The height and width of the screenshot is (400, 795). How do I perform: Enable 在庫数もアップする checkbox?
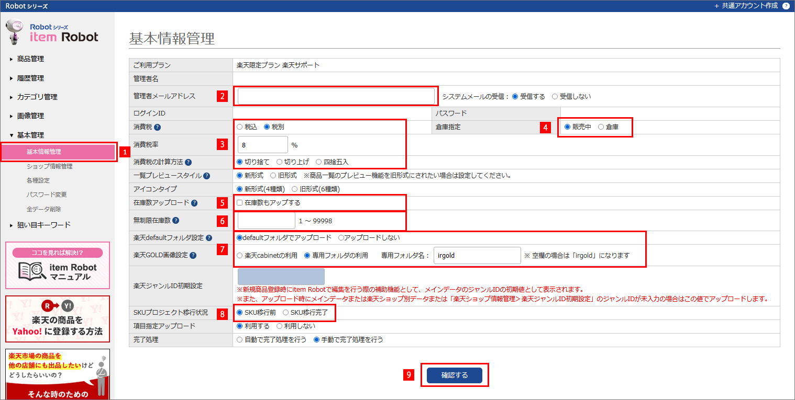click(x=239, y=203)
